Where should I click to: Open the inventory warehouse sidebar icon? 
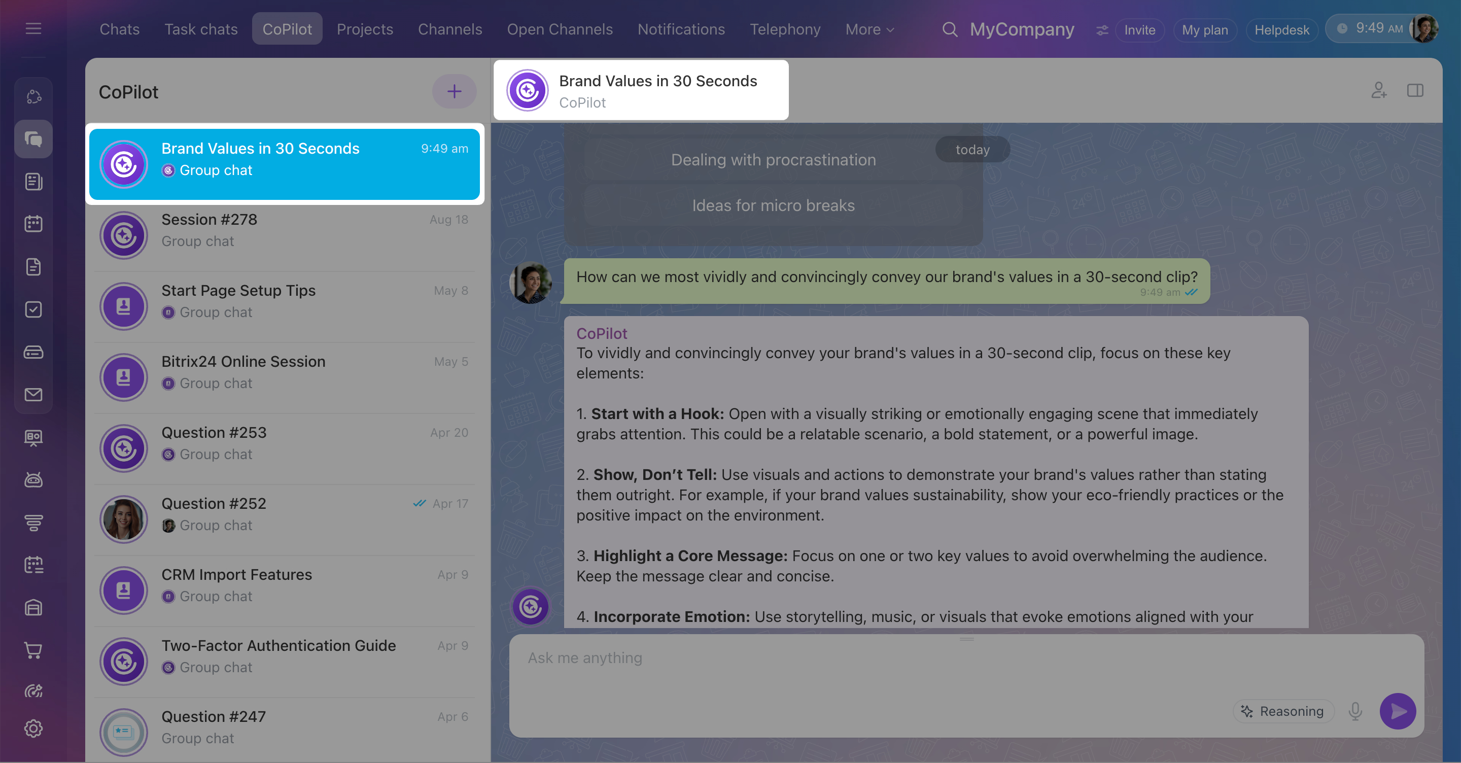pyautogui.click(x=33, y=608)
